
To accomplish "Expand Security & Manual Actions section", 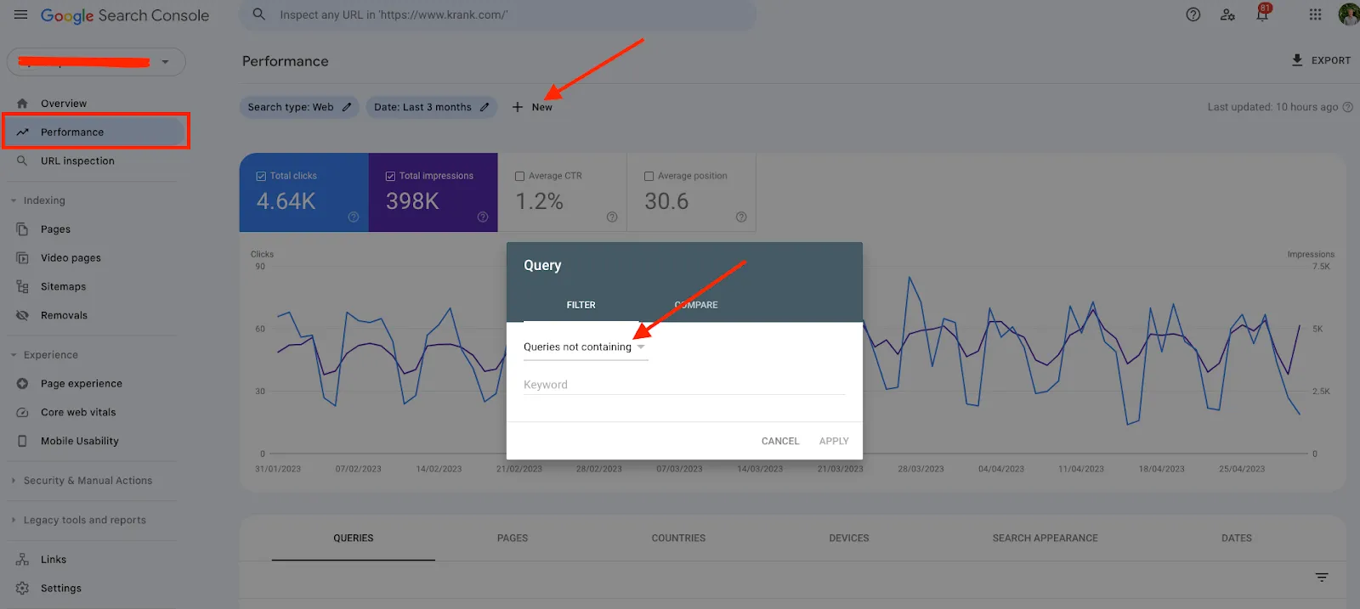I will [14, 481].
